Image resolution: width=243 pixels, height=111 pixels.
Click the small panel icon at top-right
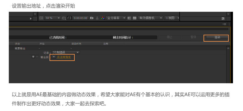pos(223,19)
